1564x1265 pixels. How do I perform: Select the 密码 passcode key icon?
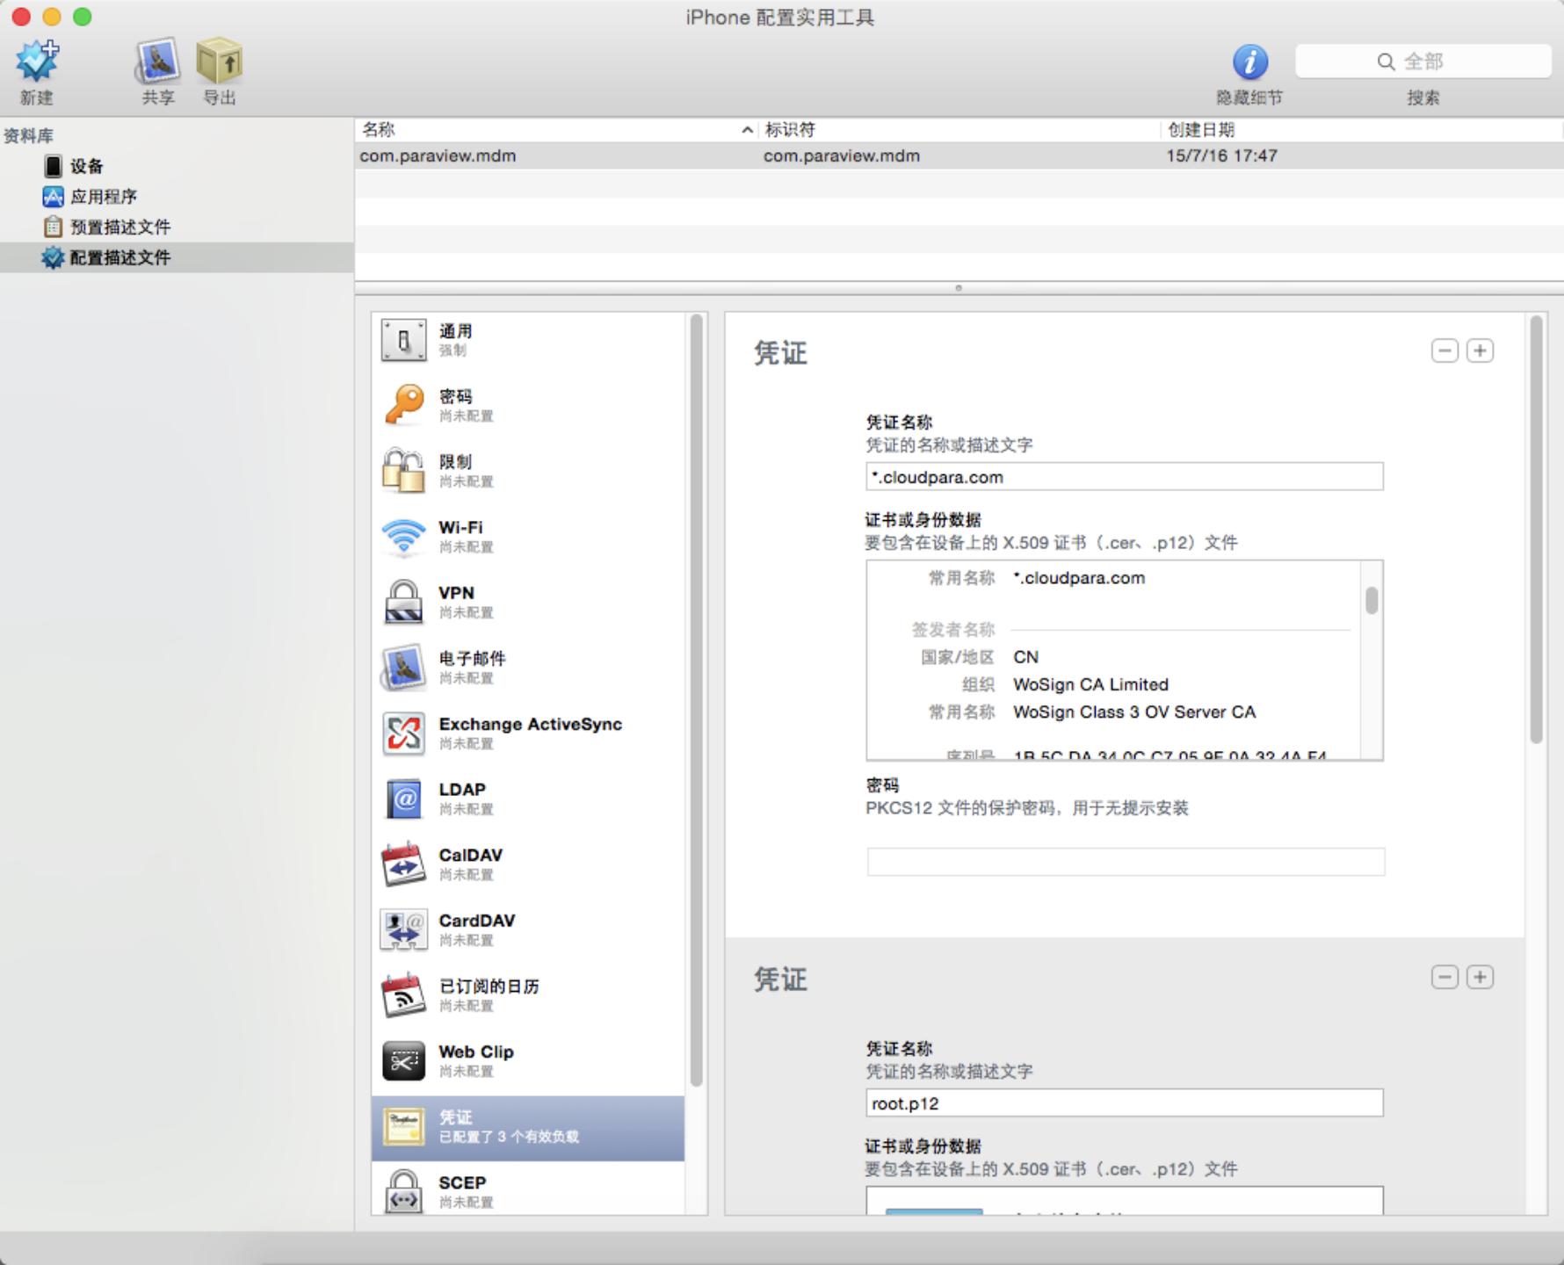403,405
